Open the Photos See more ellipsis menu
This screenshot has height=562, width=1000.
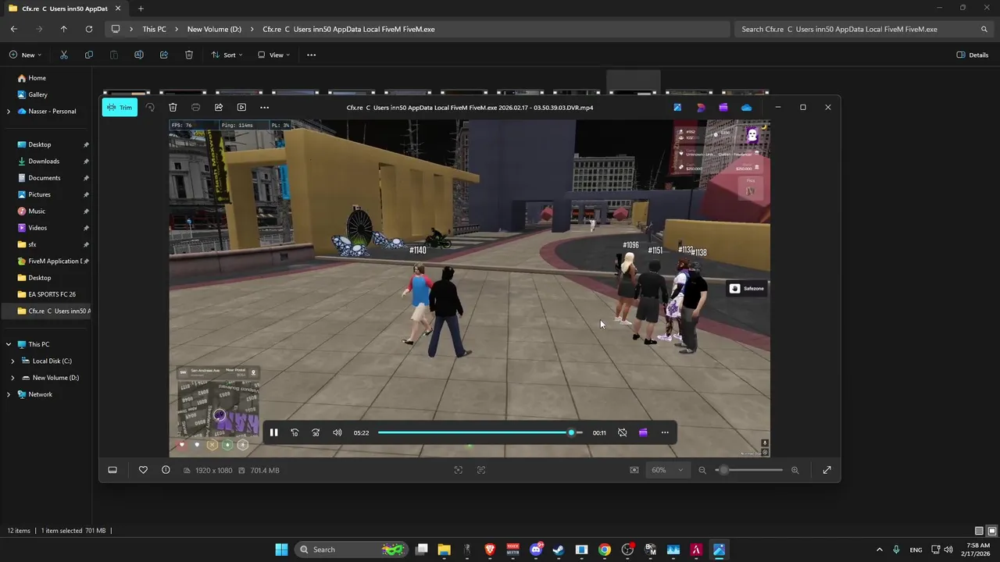point(264,107)
